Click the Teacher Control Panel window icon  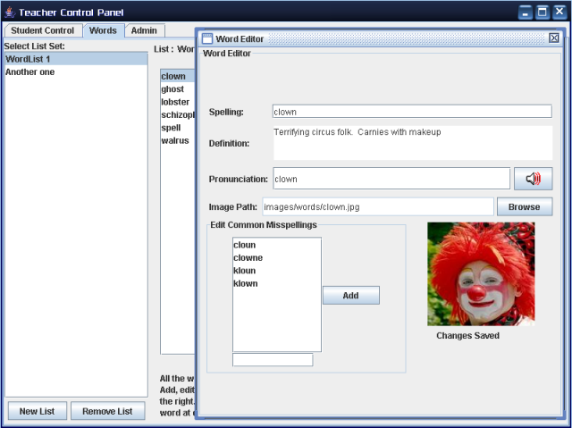(x=9, y=11)
